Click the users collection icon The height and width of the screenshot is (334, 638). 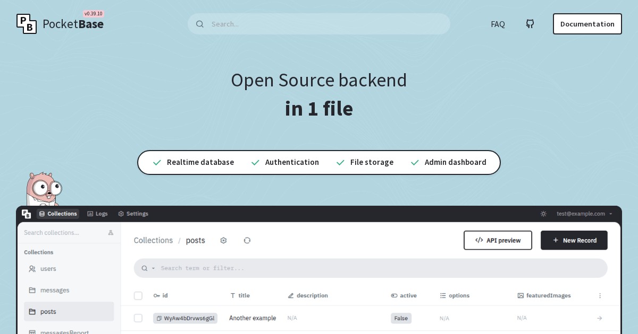pos(32,269)
